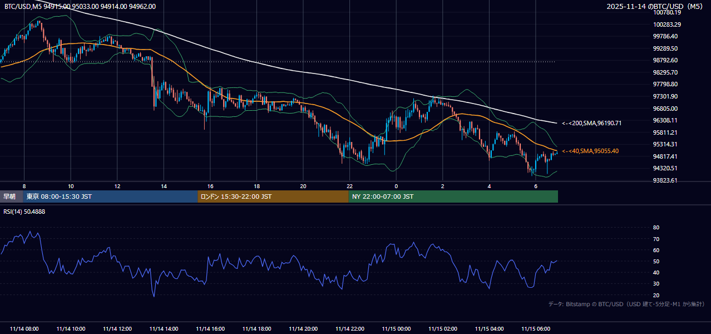Click the RSI scale value 60
This screenshot has width=711, height=334.
point(656,250)
